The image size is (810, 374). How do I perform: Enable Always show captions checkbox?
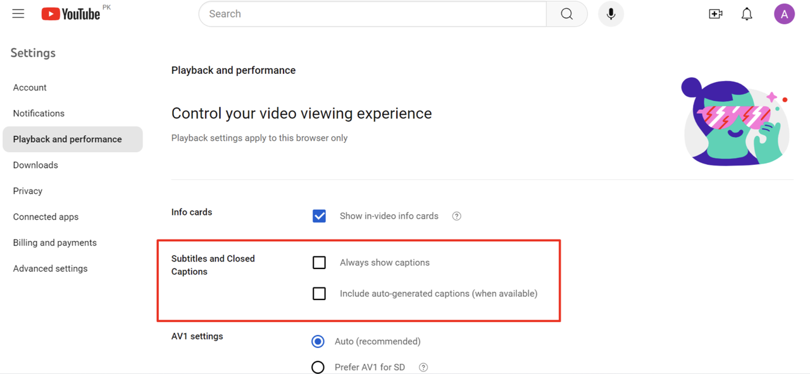pyautogui.click(x=319, y=262)
